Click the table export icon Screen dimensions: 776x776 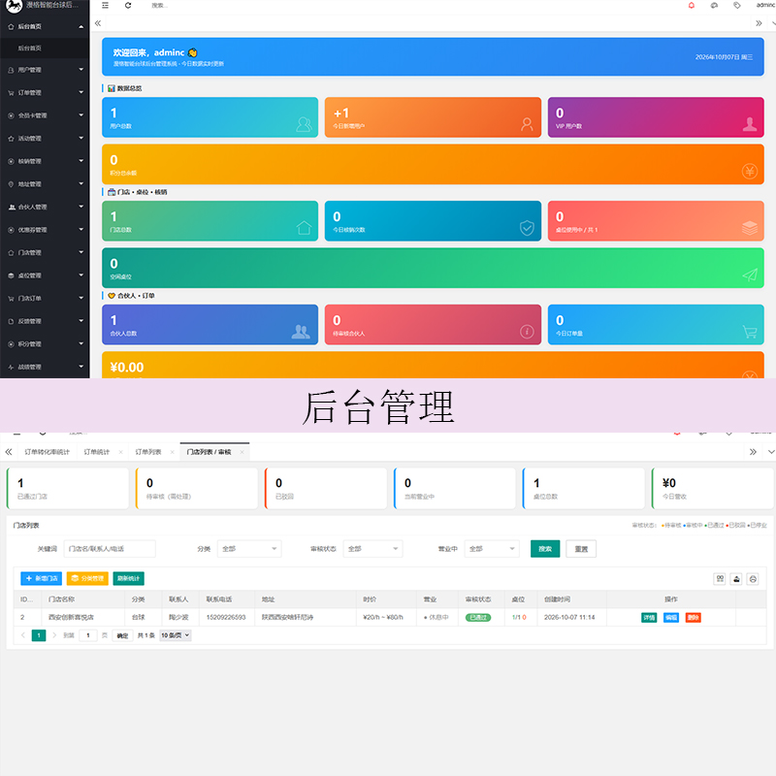point(736,579)
